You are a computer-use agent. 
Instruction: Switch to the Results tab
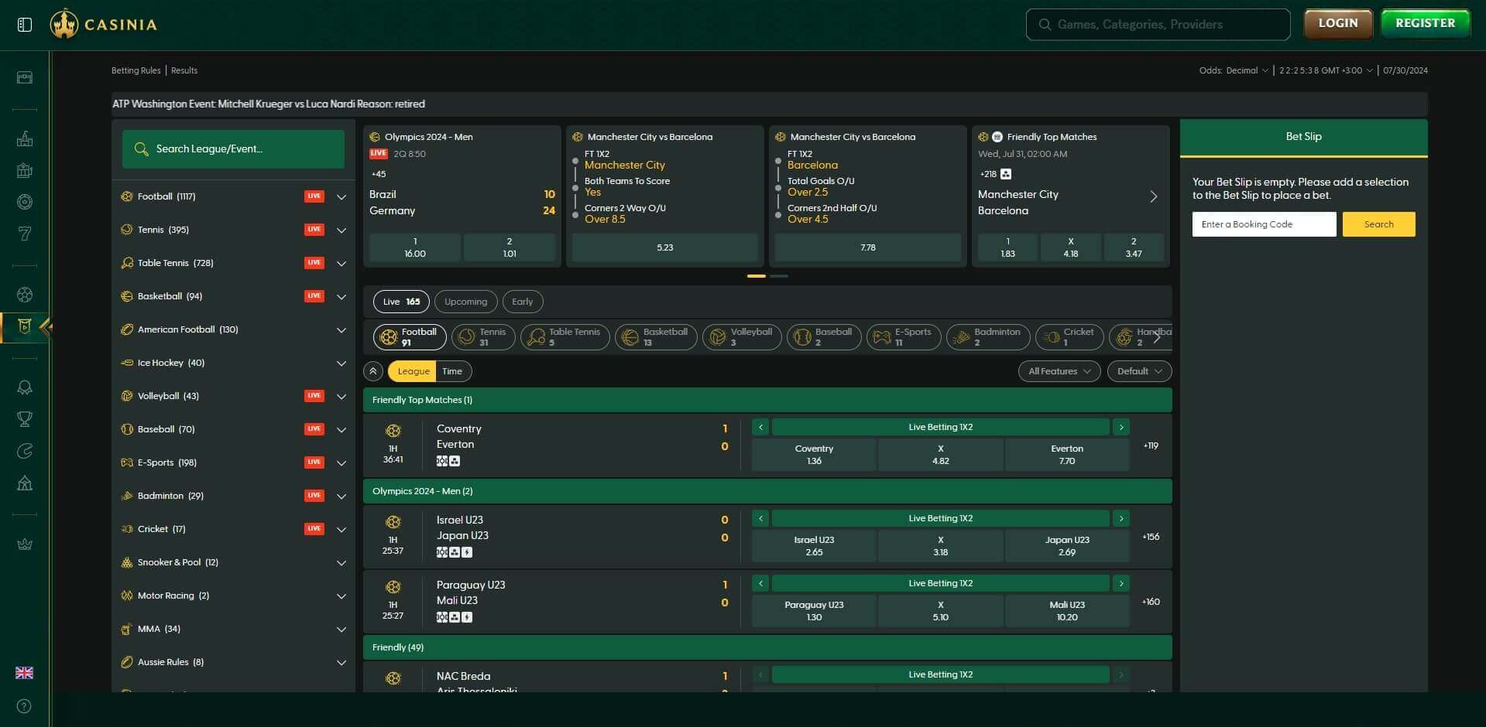(x=184, y=70)
